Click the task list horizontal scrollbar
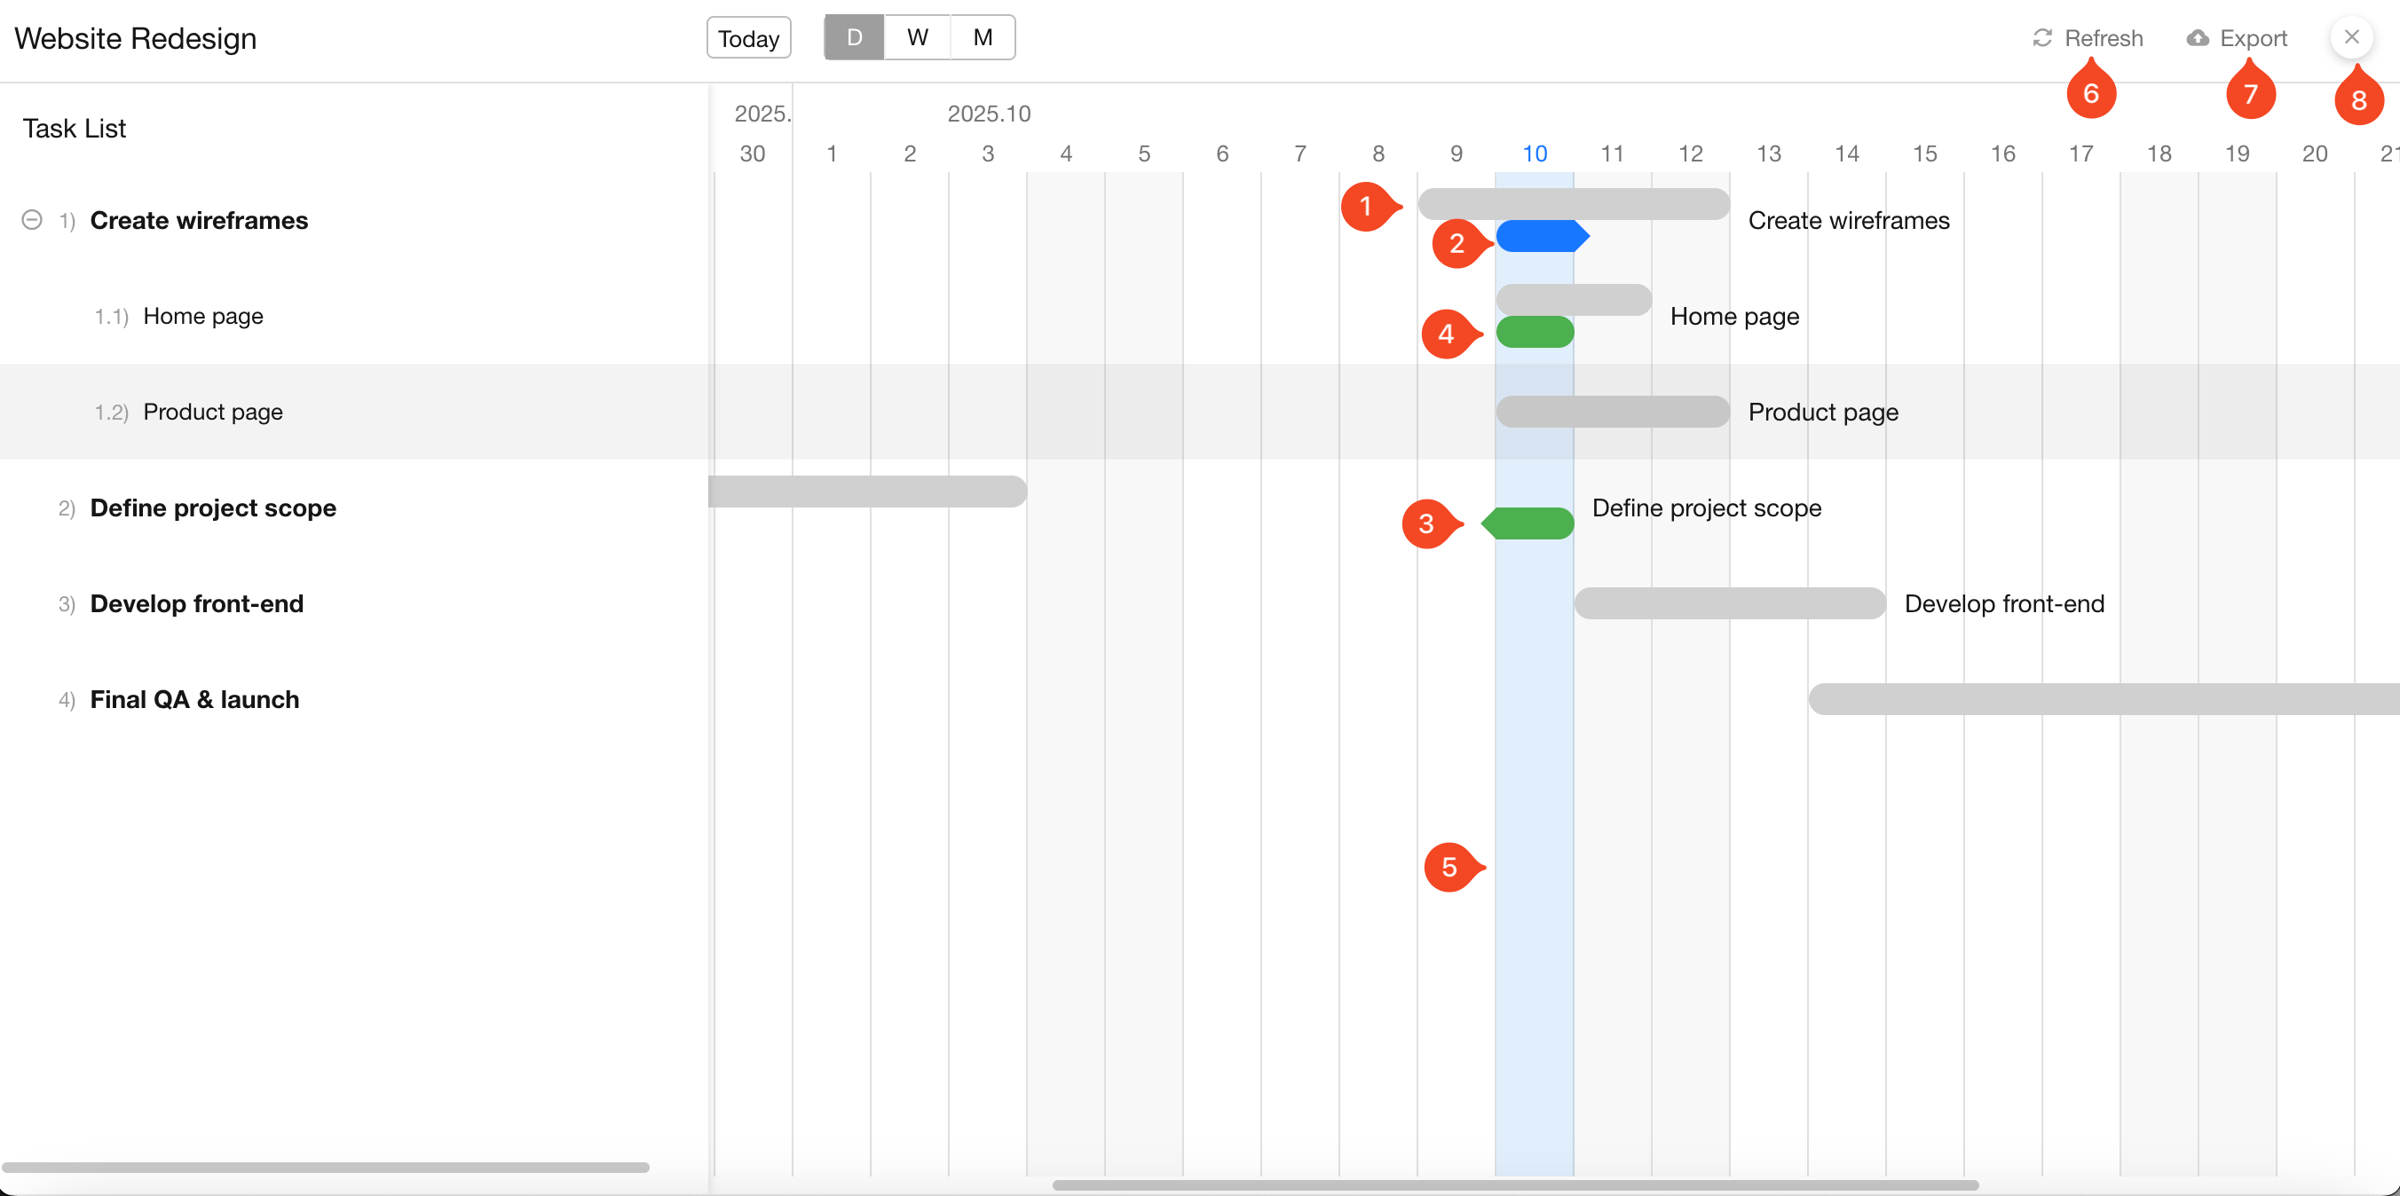The width and height of the screenshot is (2400, 1196). (325, 1167)
